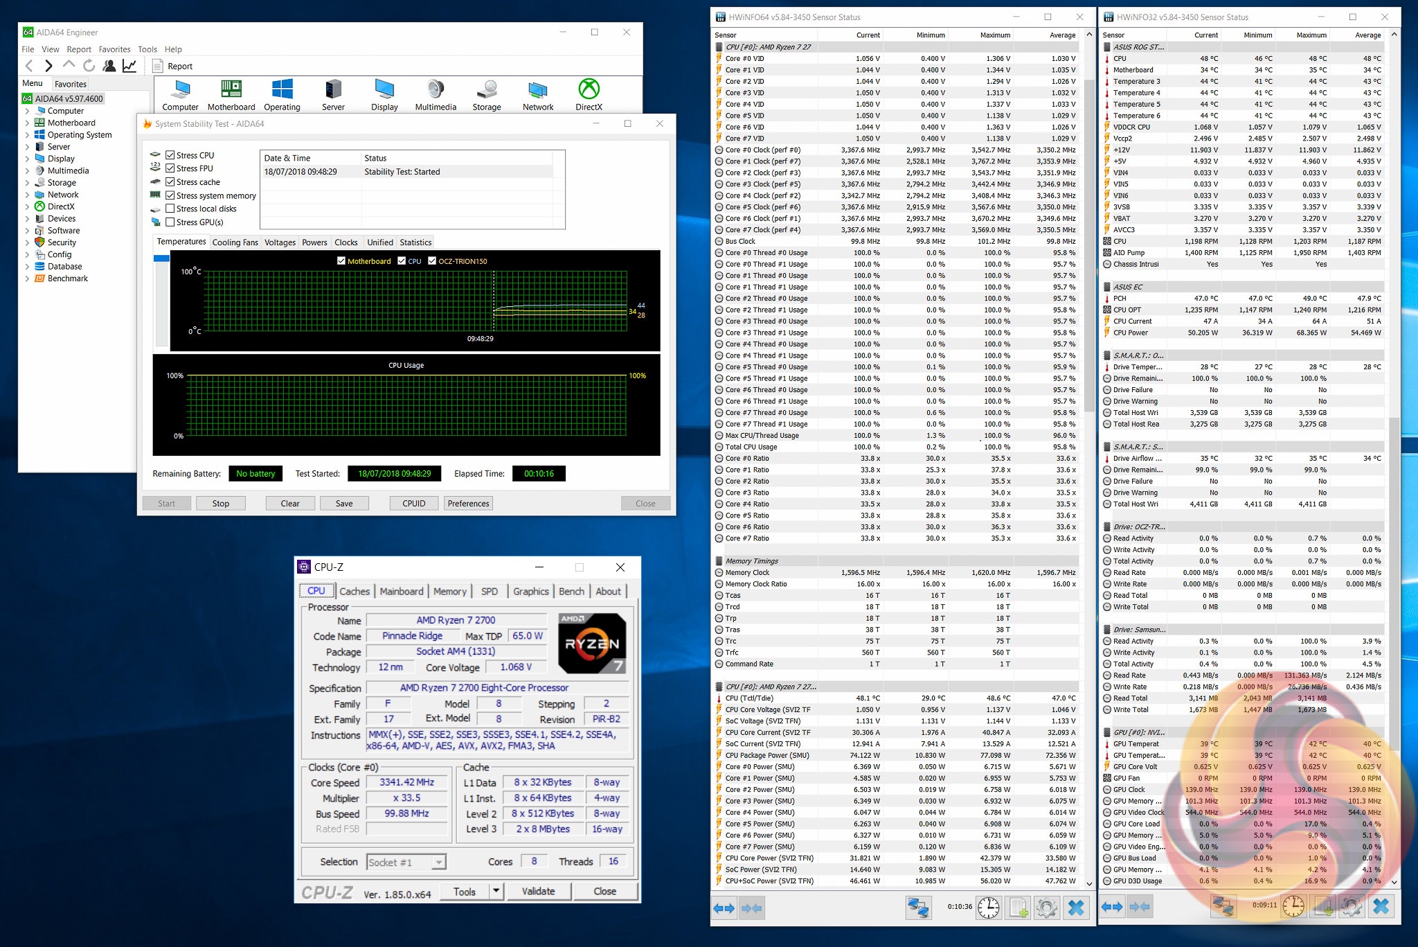Click the AIDA64 refresh toolbar icon

[x=89, y=66]
